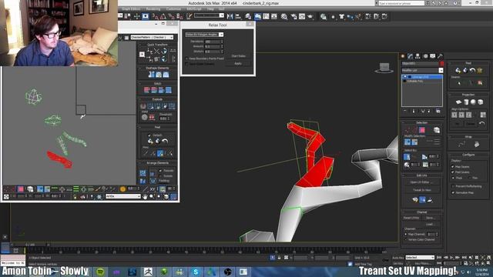
Task: Open the All IDs dropdown in UV editor
Action: [x=123, y=196]
